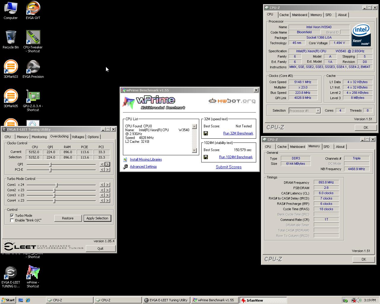
Task: Open the Processor #1 selection dropdown
Action: (318, 111)
